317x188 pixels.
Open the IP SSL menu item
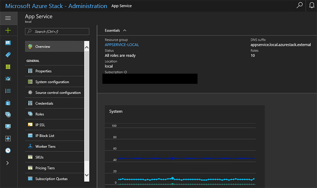(x=40, y=125)
